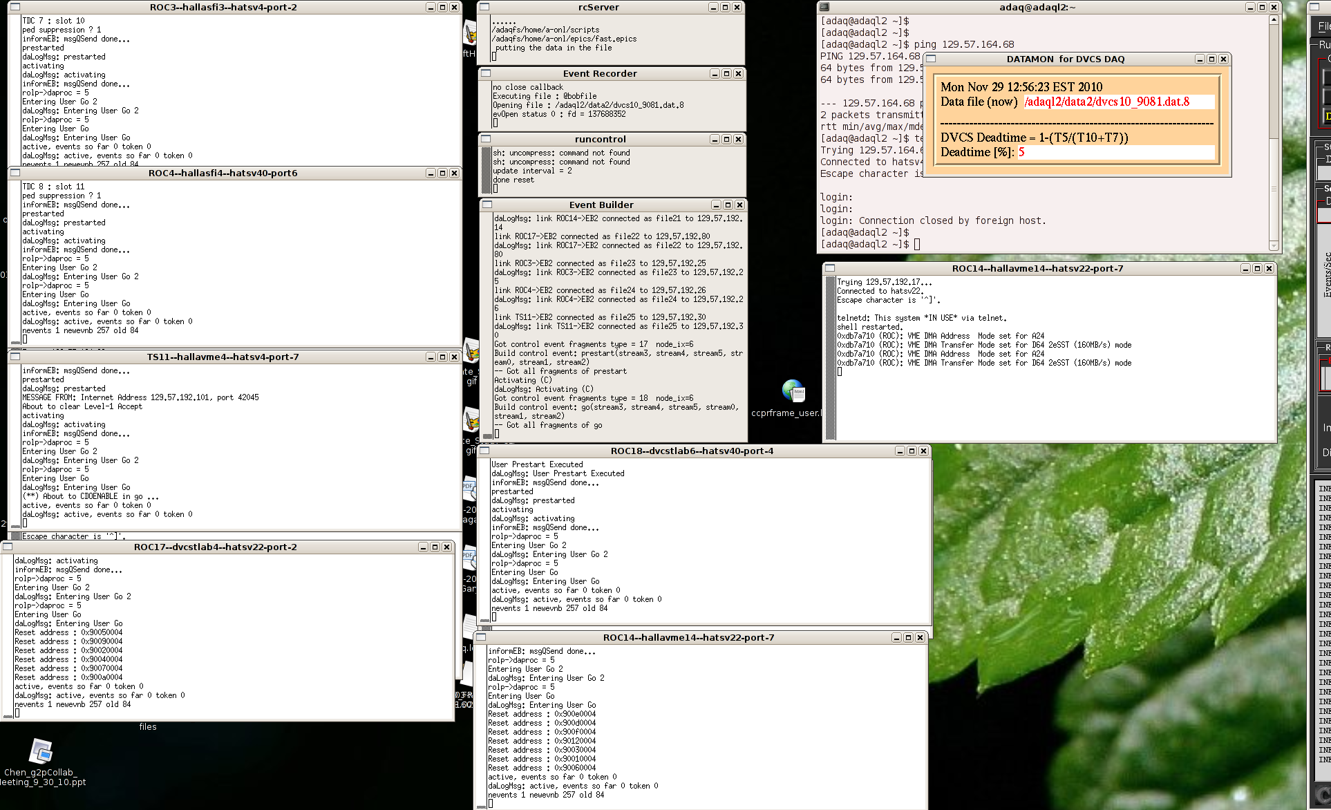Screen dimensions: 1331x810
Task: Click the ROC3--hallasfi3--hatsv4-port-2 title bar
Action: 223,7
